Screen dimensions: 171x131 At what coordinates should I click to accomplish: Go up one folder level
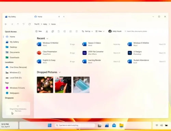pyautogui.click(x=18, y=24)
